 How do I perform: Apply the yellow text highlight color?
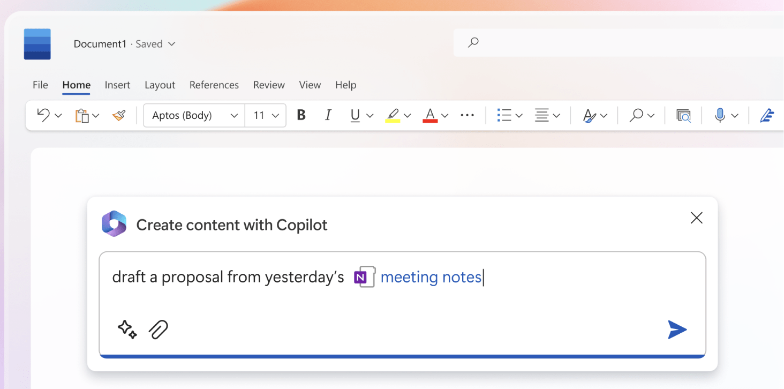point(393,115)
